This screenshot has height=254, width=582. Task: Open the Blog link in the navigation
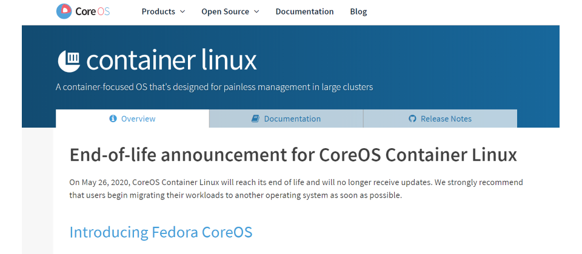pyautogui.click(x=358, y=11)
